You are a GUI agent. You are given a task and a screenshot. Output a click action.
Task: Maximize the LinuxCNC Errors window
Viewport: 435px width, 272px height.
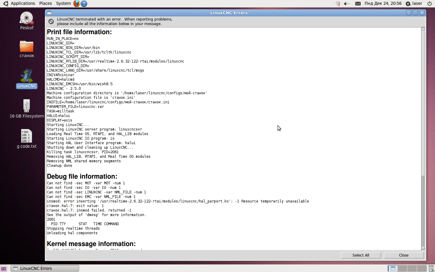pyautogui.click(x=415, y=13)
